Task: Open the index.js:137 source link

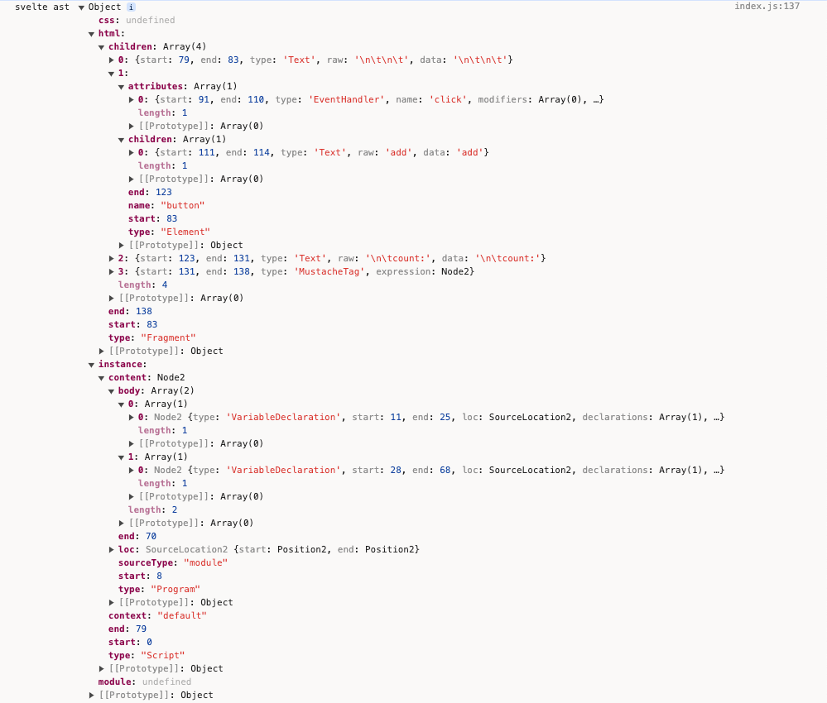Action: 767,7
